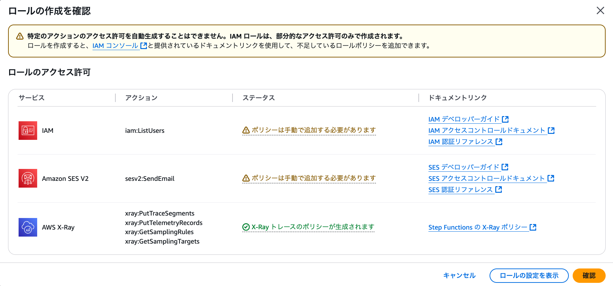
Task: Click warning icon in iam:ListUsers status
Action: (x=246, y=130)
